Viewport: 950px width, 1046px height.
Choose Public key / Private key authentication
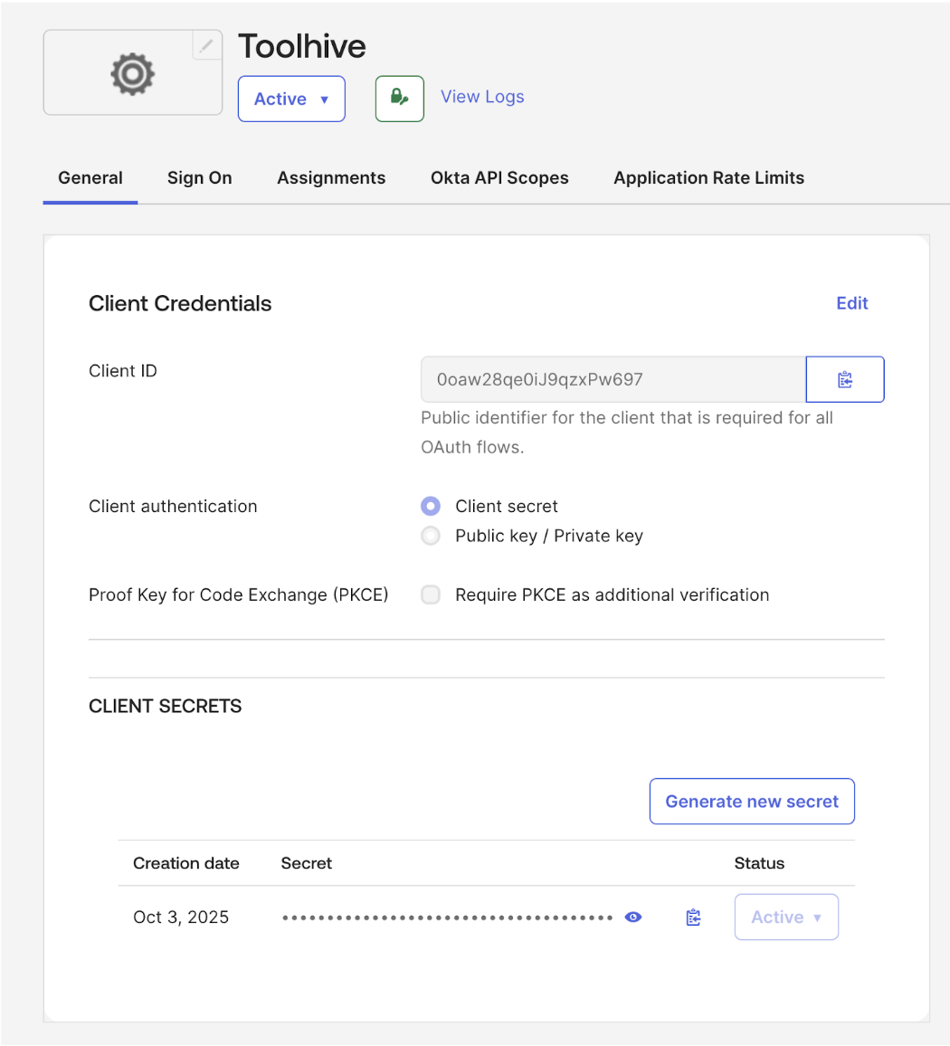pyautogui.click(x=430, y=536)
